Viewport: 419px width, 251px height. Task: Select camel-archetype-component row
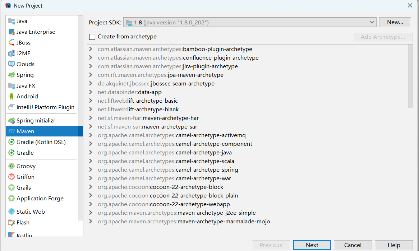(248, 144)
